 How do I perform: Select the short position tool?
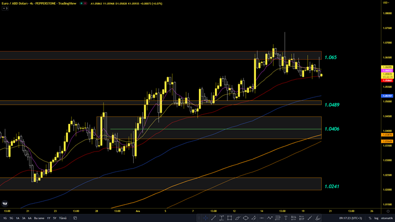[302, 218]
